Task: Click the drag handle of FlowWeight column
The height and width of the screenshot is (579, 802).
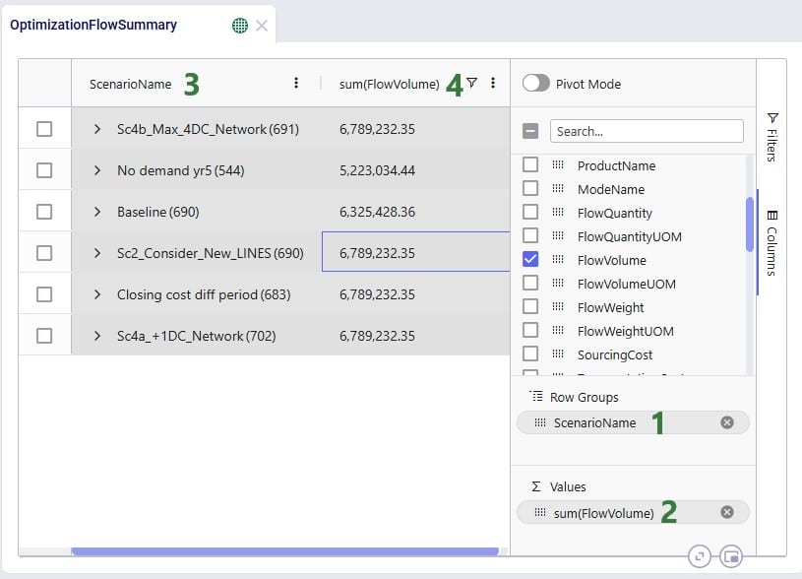Action: (x=558, y=306)
